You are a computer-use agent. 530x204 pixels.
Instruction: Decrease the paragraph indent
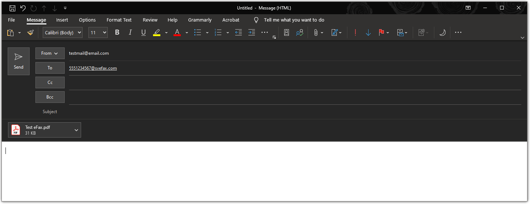[239, 32]
